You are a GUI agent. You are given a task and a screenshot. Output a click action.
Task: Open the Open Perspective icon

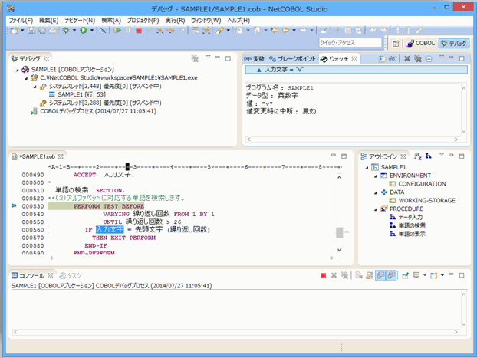[396, 44]
